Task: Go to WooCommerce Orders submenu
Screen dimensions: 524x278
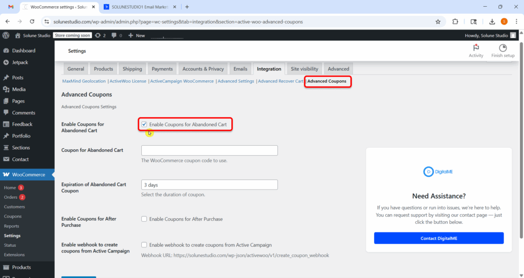Action: [11, 197]
